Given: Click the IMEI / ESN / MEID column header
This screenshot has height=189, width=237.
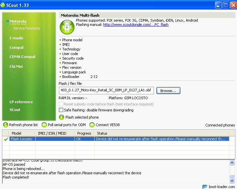Looking at the screenshot, I should 55,133.
